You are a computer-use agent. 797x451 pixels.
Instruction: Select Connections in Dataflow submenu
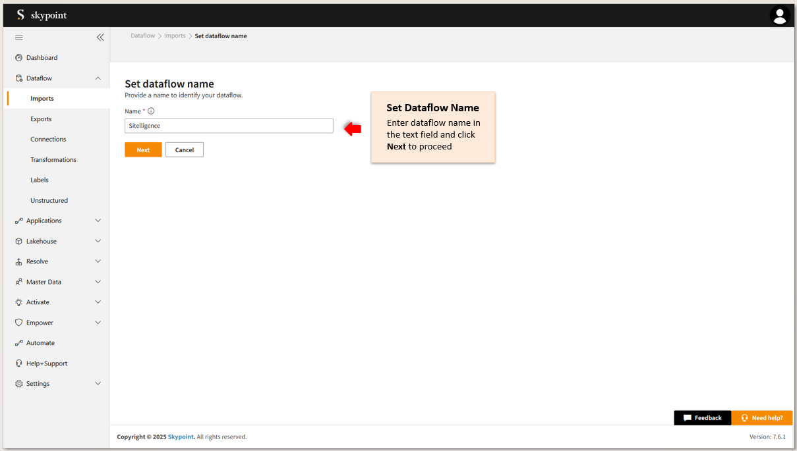(x=48, y=140)
